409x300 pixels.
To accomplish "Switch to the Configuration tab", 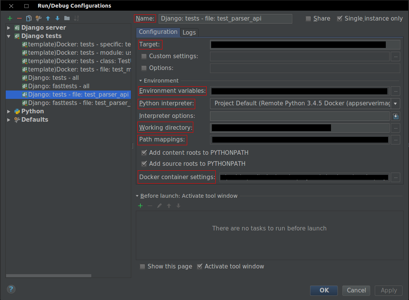I will (158, 32).
